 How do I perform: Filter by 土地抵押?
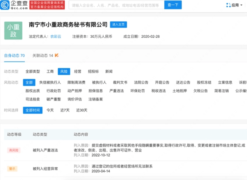[179, 91]
